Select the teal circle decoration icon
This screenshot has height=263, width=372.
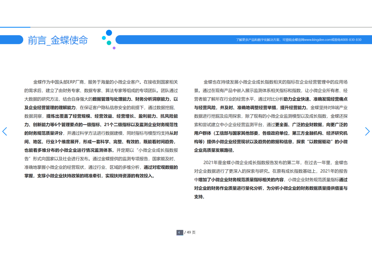(x=109, y=43)
